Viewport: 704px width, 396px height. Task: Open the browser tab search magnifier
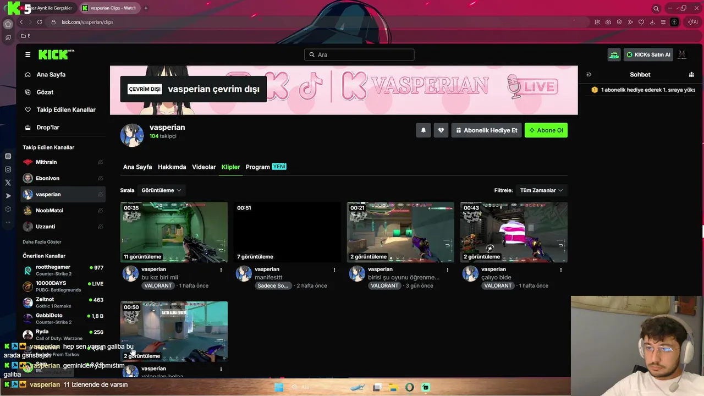tap(656, 8)
